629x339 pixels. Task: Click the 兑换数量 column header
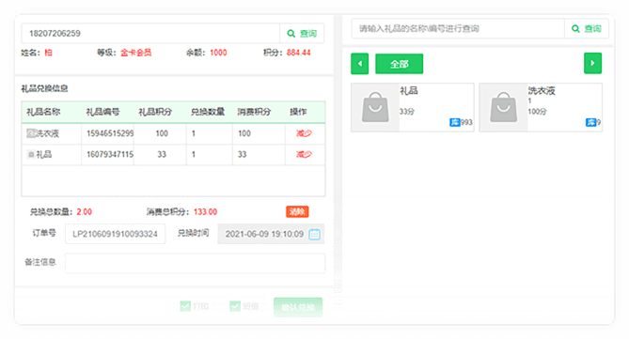coord(208,112)
